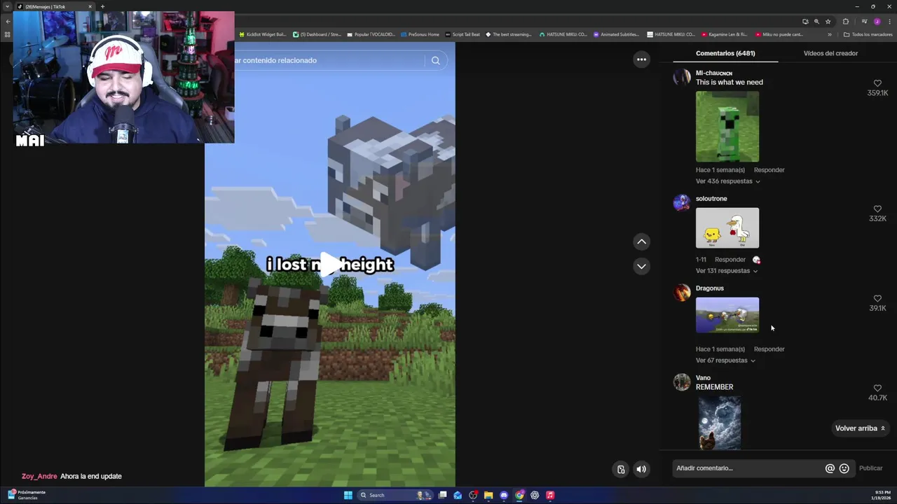Open 'KickBot Widget Buil...' bookmark
897x504 pixels.
(263, 34)
